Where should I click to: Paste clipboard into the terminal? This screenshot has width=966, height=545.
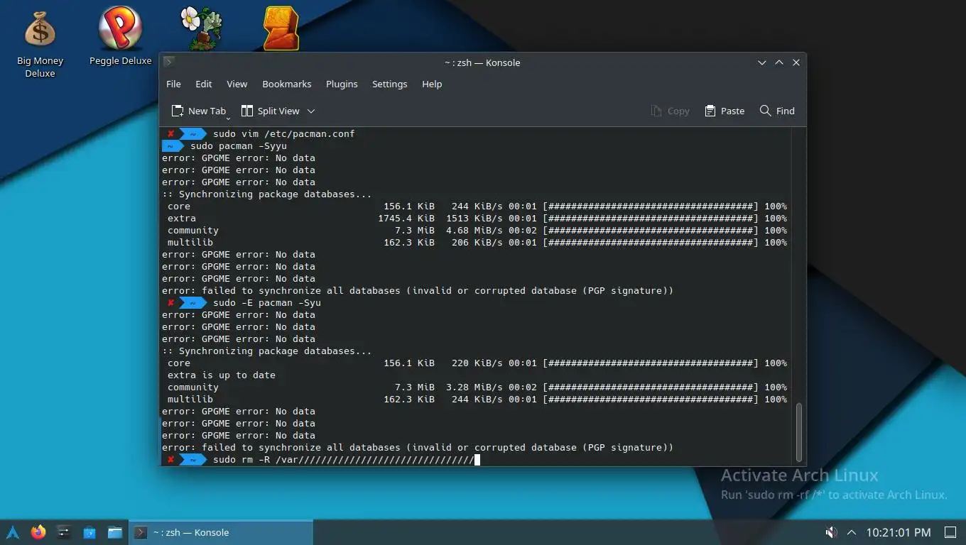click(x=724, y=111)
